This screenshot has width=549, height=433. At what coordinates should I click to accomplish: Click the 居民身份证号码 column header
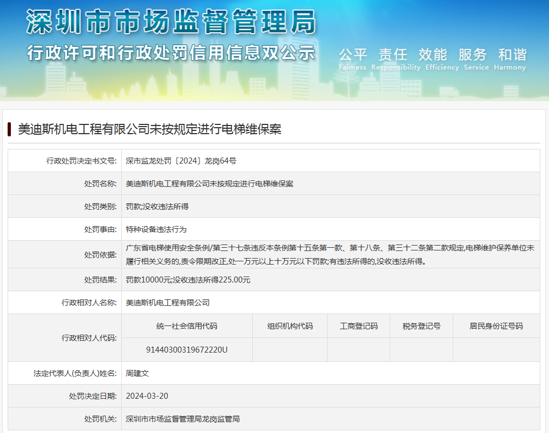(496, 326)
